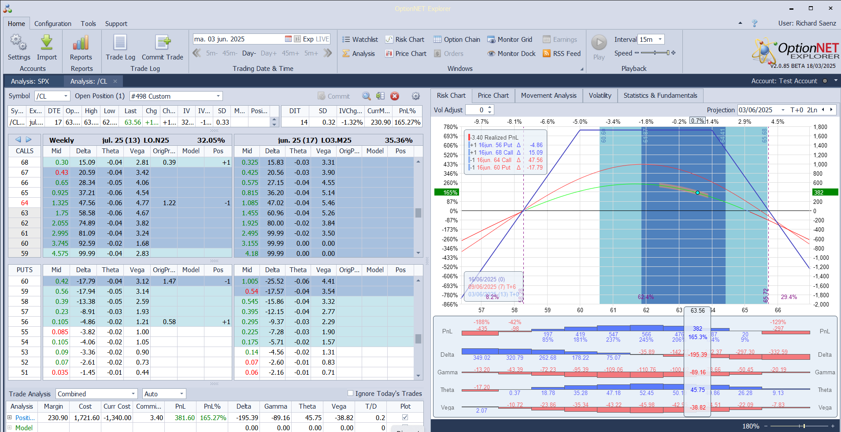Screen dimensions: 841x432
Task: Open the #498 Custom position dropdown
Action: [218, 96]
